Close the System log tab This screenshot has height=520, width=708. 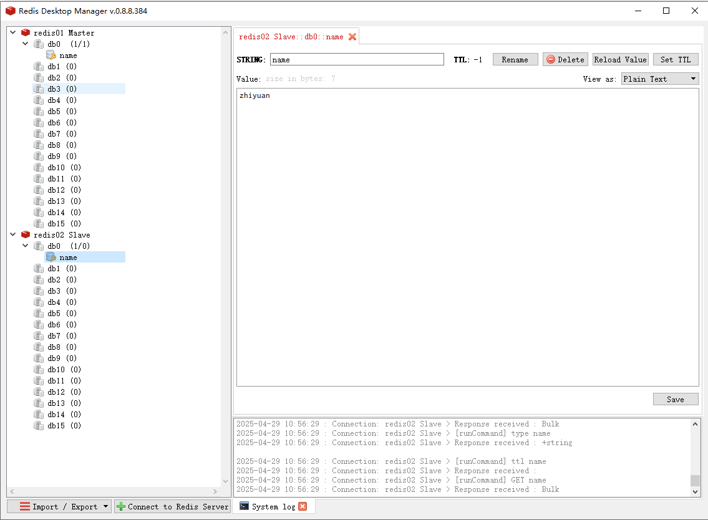[303, 506]
